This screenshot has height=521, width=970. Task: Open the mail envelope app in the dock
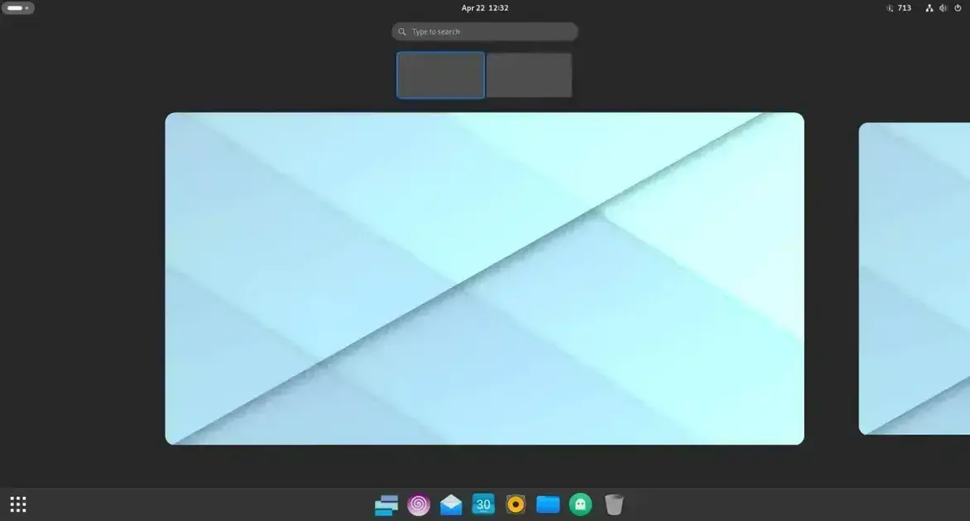[x=451, y=505]
